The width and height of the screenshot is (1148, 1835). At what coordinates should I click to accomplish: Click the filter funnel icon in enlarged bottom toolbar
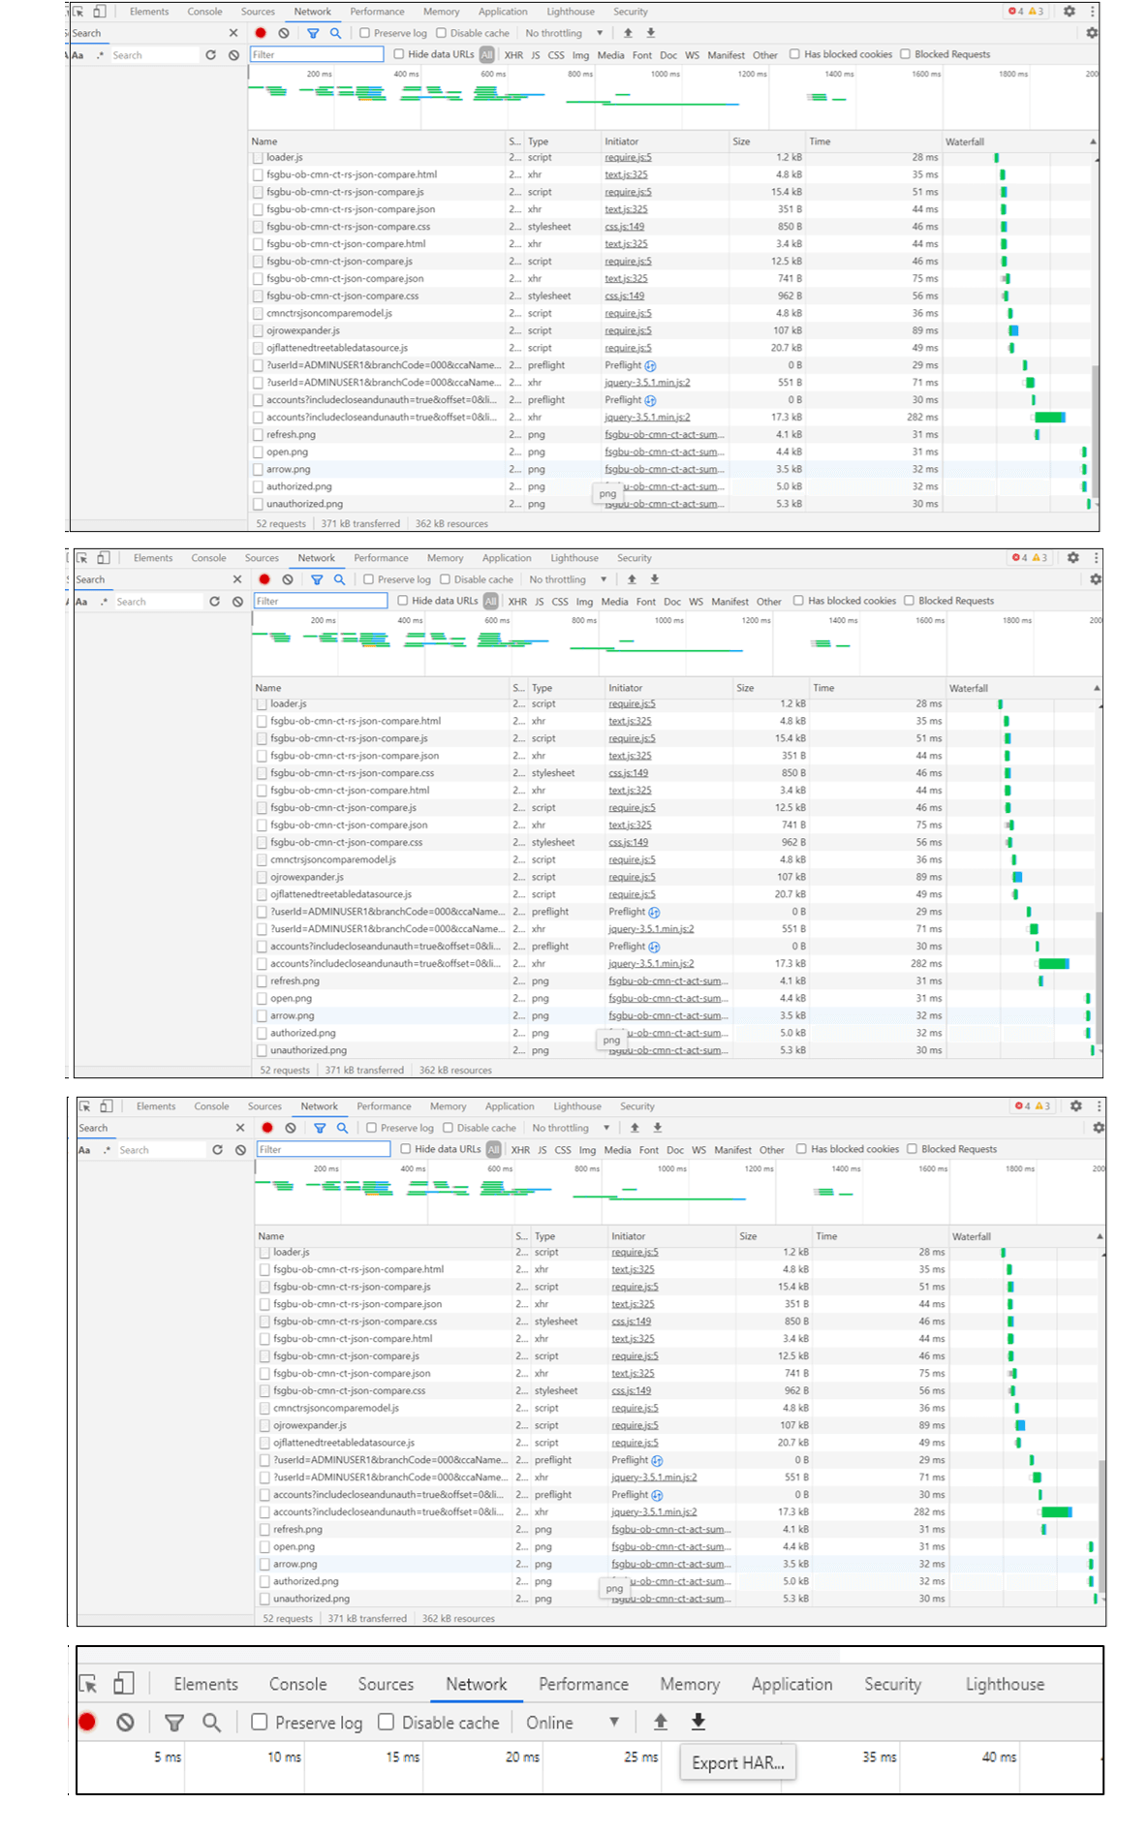point(174,1723)
